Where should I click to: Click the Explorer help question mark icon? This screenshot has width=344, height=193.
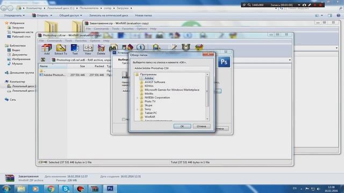(338, 16)
